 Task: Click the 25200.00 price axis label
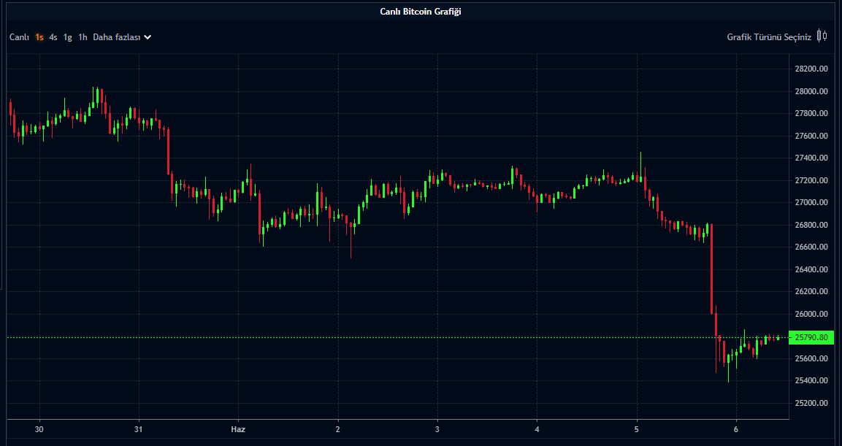click(x=811, y=403)
